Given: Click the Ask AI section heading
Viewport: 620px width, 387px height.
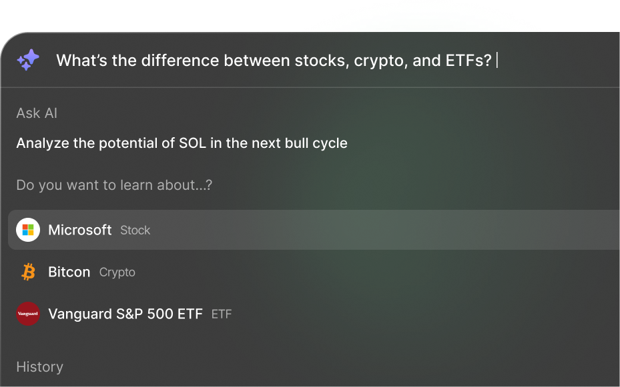Looking at the screenshot, I should tap(37, 113).
